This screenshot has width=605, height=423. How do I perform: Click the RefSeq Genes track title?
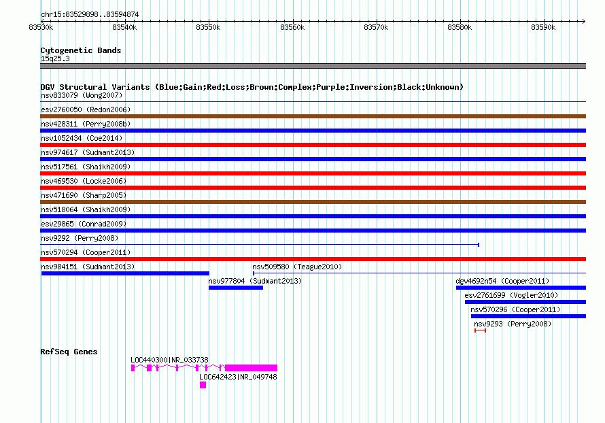pyautogui.click(x=69, y=352)
